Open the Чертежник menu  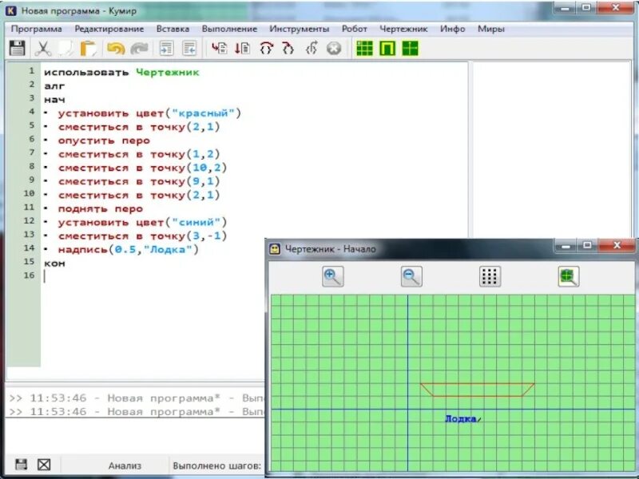click(403, 29)
